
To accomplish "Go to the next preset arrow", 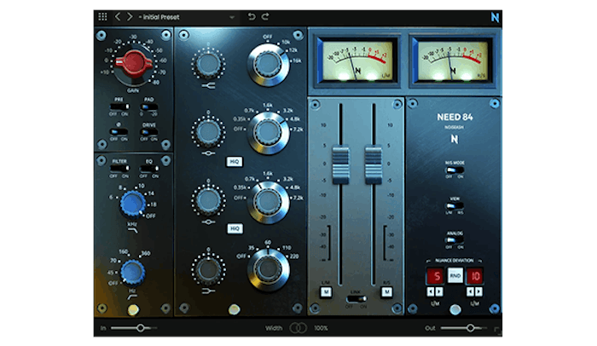I will (x=130, y=16).
